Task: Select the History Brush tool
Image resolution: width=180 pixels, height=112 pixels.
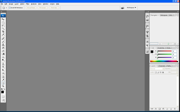Action: coord(3,48)
